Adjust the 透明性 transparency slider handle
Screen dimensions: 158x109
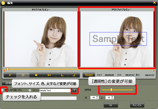click(x=111, y=90)
